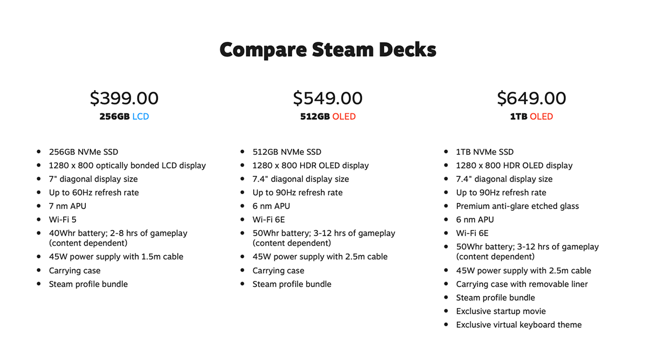The height and width of the screenshot is (364, 648).
Task: Click Premium anti-glare etched glass line
Action: (517, 206)
